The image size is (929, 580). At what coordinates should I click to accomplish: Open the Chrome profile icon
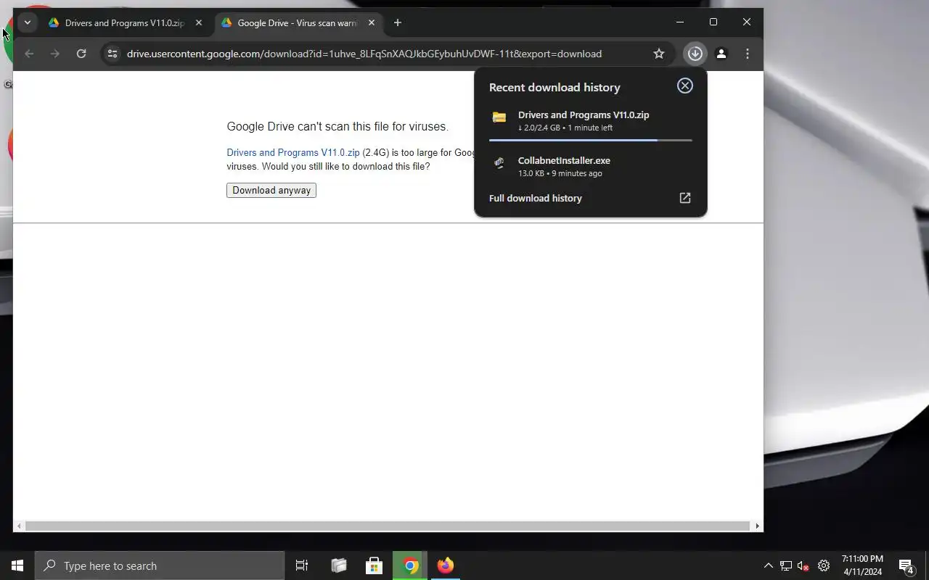coord(721,54)
